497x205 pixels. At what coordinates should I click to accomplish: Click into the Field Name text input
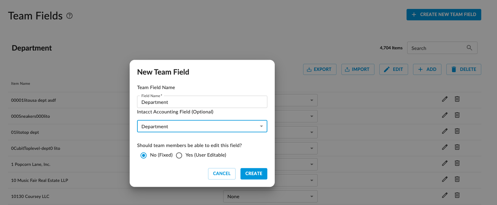click(x=202, y=102)
